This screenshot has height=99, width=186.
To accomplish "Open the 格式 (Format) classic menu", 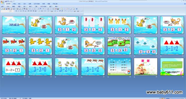I will point(31,7).
